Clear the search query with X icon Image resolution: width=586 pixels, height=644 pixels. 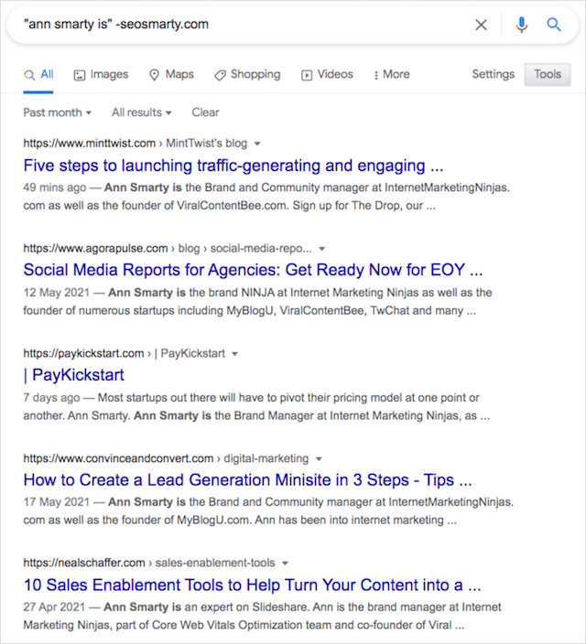tap(481, 25)
